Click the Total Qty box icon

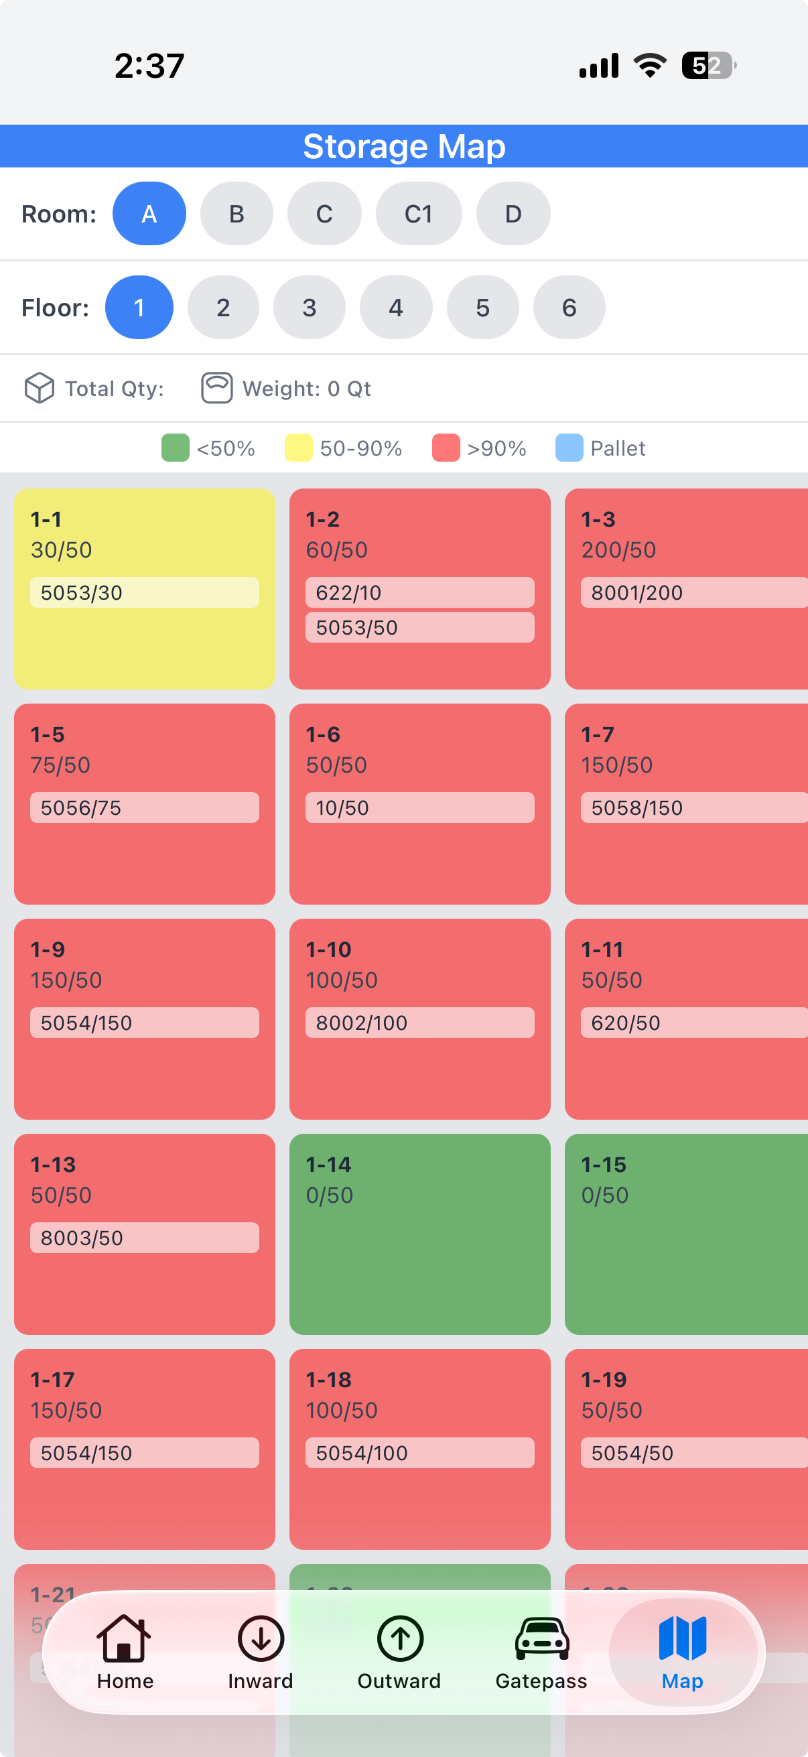pos(39,387)
